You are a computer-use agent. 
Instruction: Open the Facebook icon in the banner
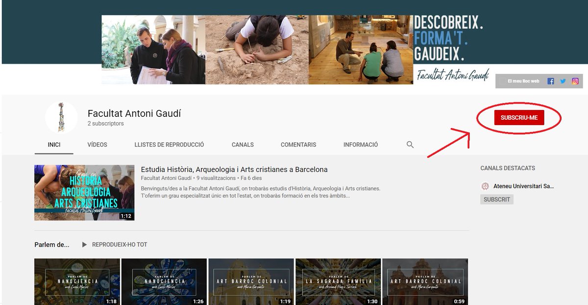pyautogui.click(x=551, y=81)
